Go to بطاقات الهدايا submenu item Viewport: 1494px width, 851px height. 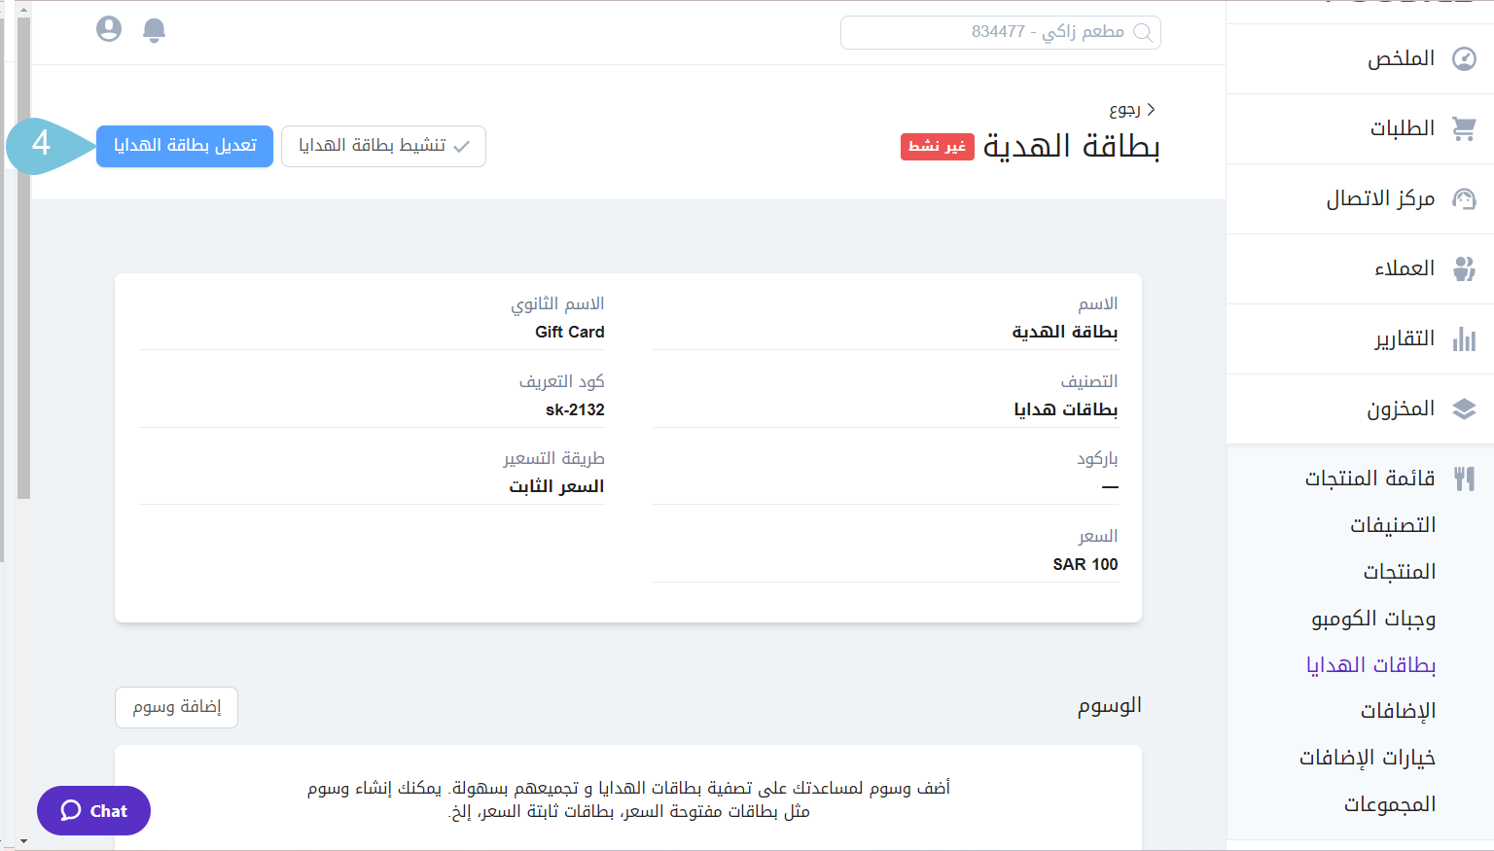click(x=1371, y=665)
